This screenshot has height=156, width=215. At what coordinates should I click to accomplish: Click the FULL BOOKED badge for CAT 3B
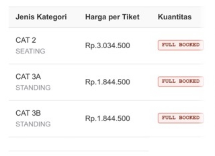point(180,118)
